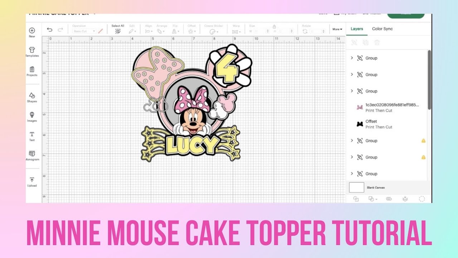This screenshot has height=258, width=458.
Task: Click the Blank Canvas swatch
Action: [x=357, y=187]
